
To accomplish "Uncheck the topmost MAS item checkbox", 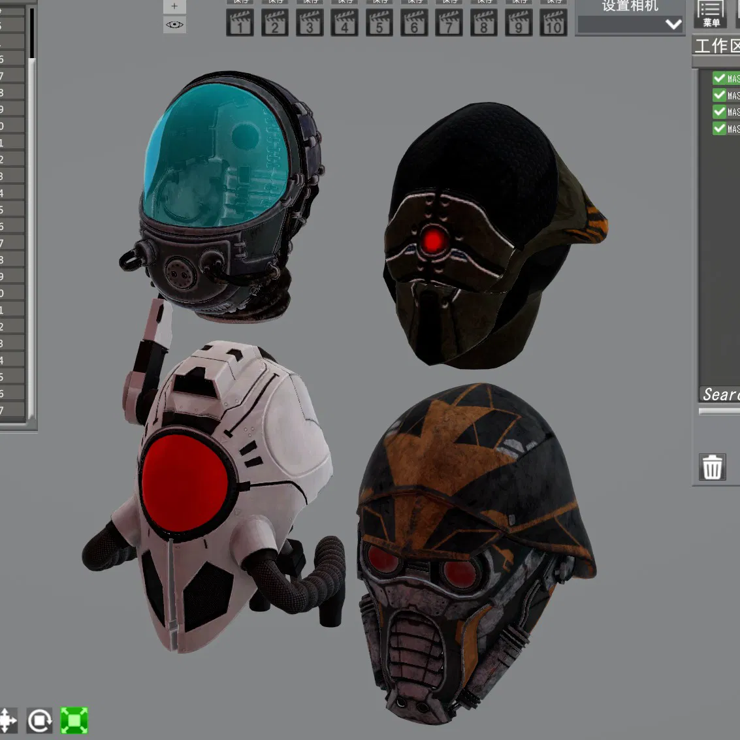I will pyautogui.click(x=719, y=78).
